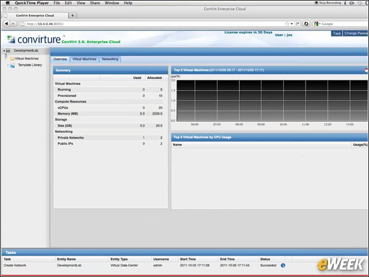Click the Provisioned row in Summary

(108, 96)
